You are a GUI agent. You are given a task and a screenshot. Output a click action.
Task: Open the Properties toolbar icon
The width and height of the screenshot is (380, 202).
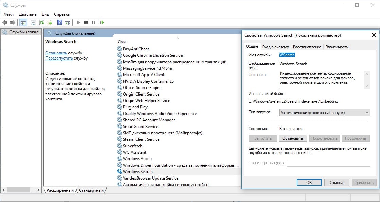pos(33,23)
